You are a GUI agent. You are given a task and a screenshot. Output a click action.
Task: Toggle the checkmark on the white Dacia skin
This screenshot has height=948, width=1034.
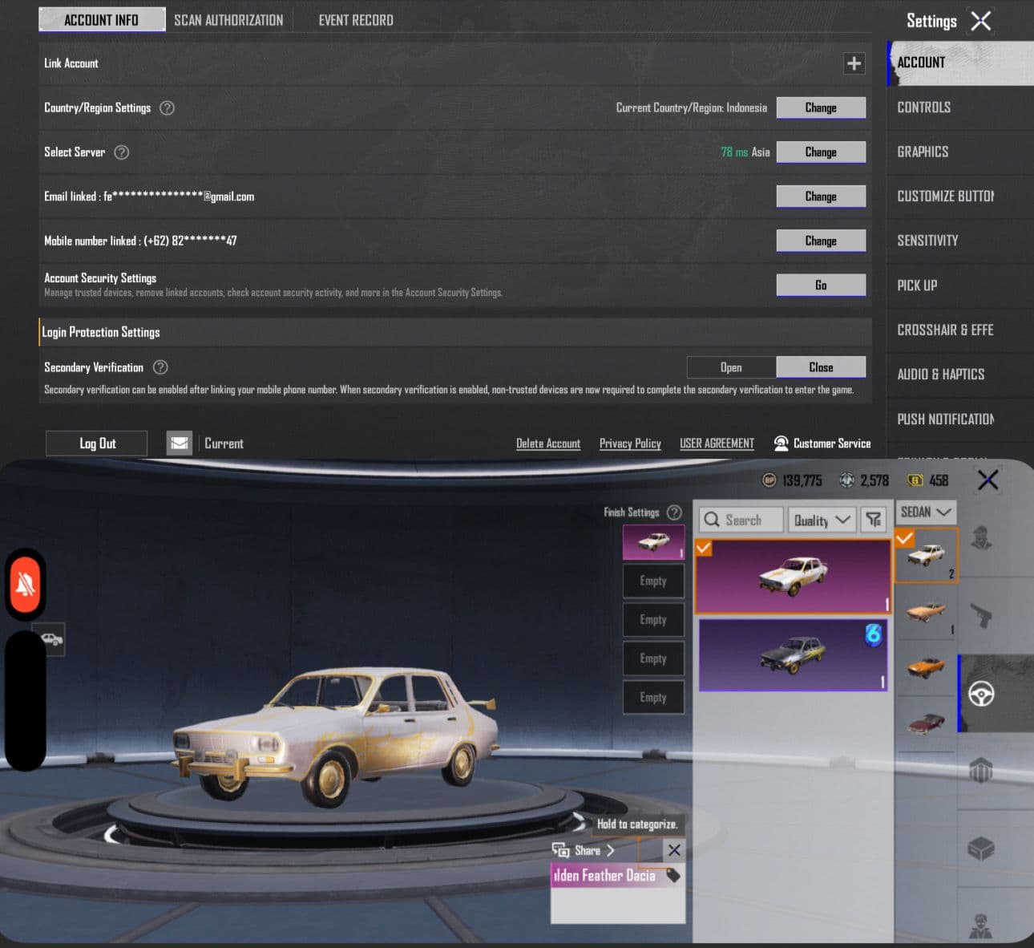704,548
